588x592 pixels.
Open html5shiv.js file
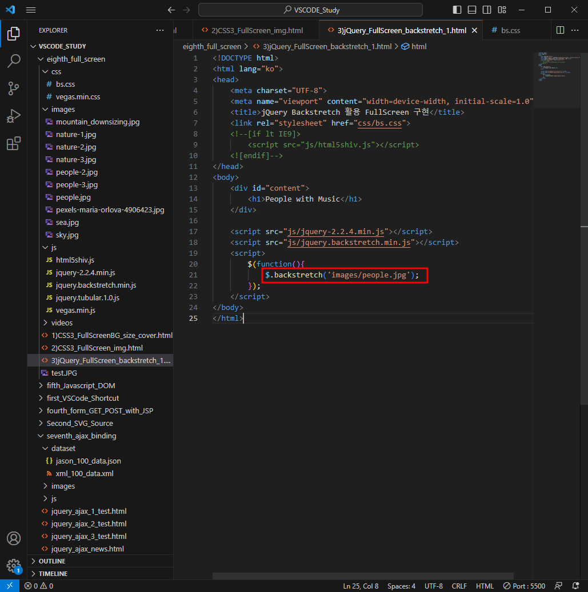[x=101, y=260]
